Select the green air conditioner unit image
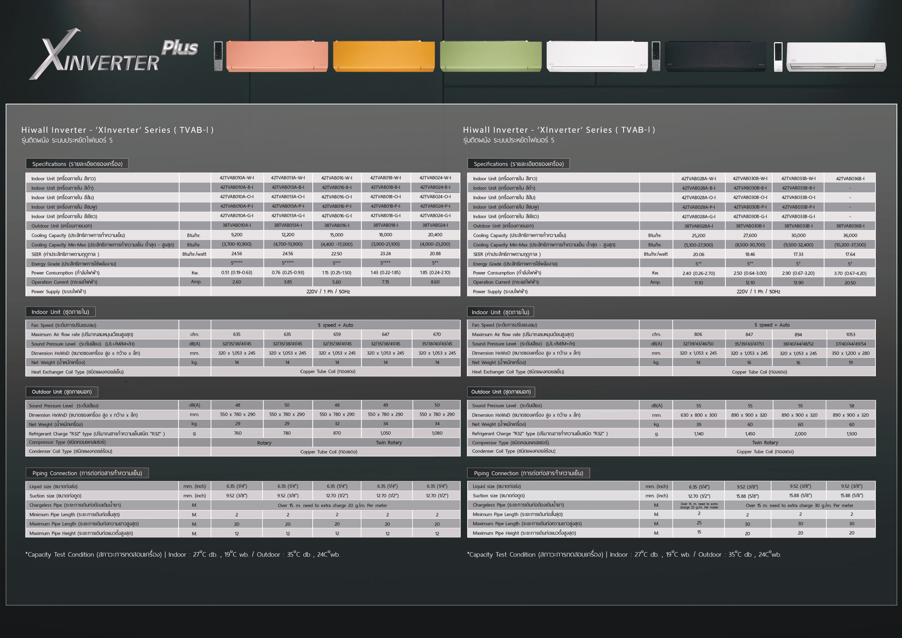Viewport: 902px width, 638px height. click(491, 56)
